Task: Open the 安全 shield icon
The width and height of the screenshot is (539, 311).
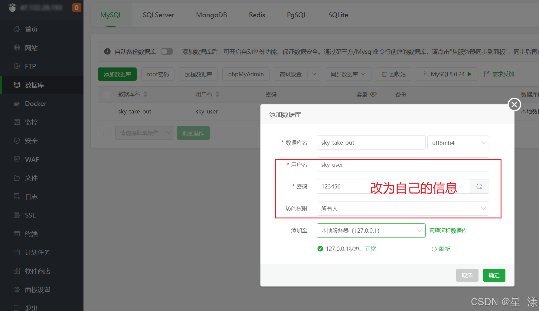Action: (x=17, y=141)
